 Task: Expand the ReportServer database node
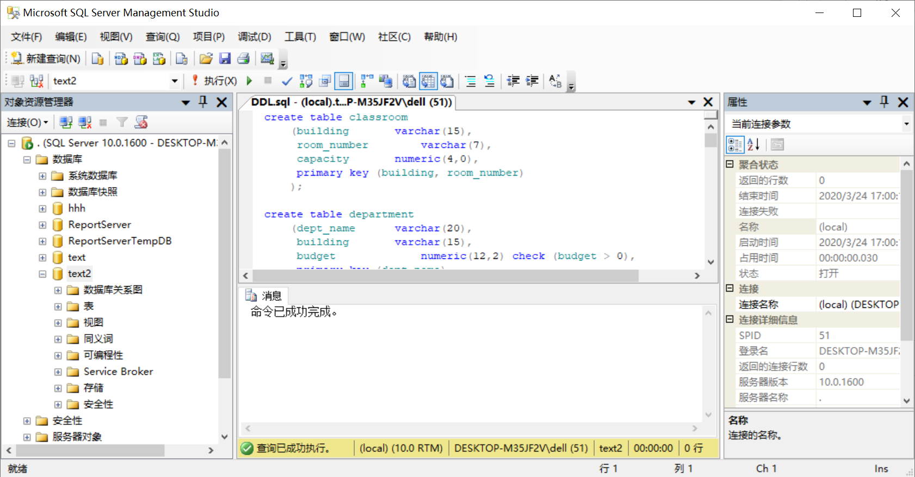pyautogui.click(x=42, y=225)
